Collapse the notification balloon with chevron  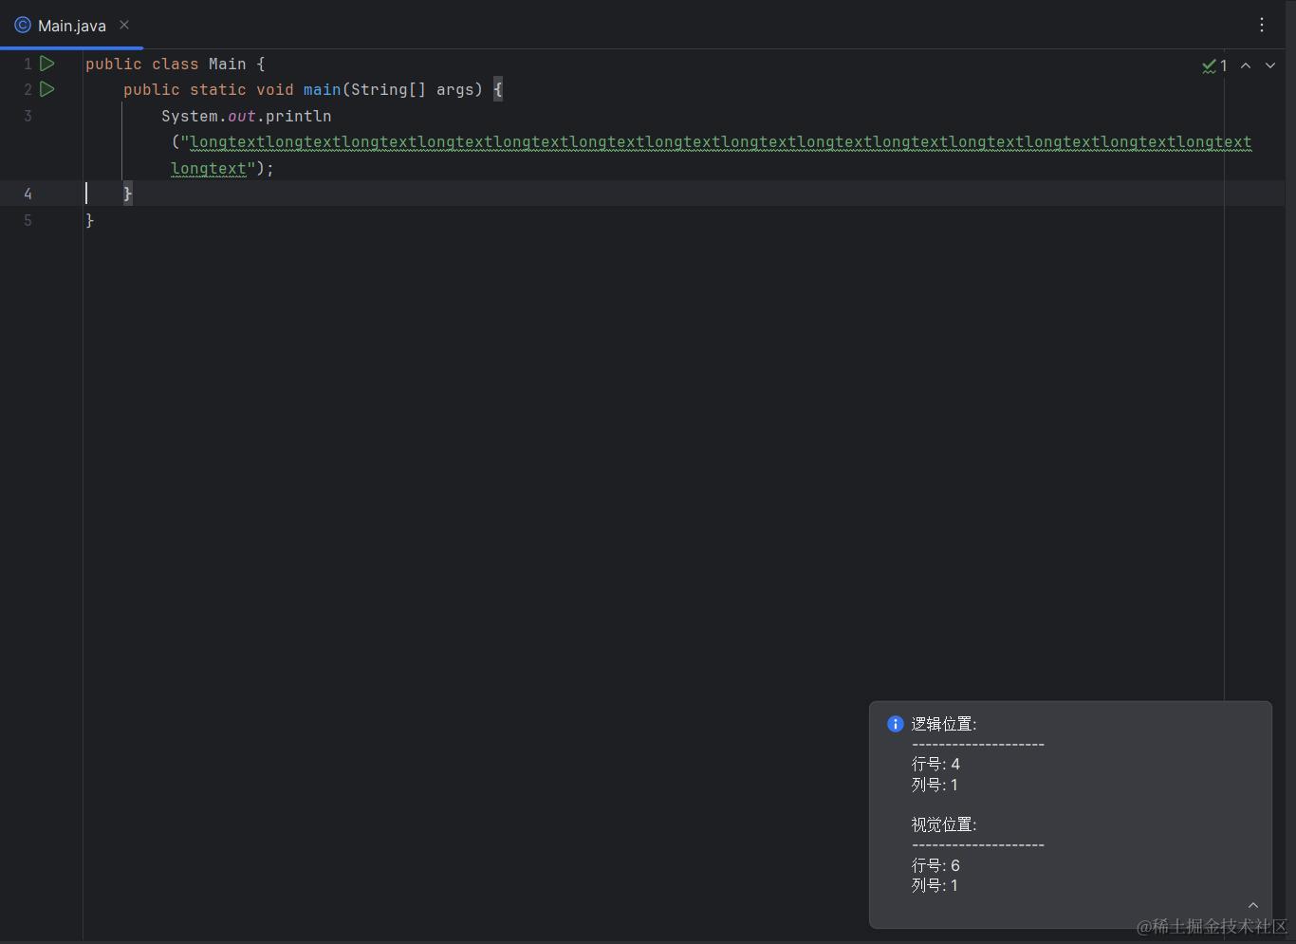pos(1253,905)
